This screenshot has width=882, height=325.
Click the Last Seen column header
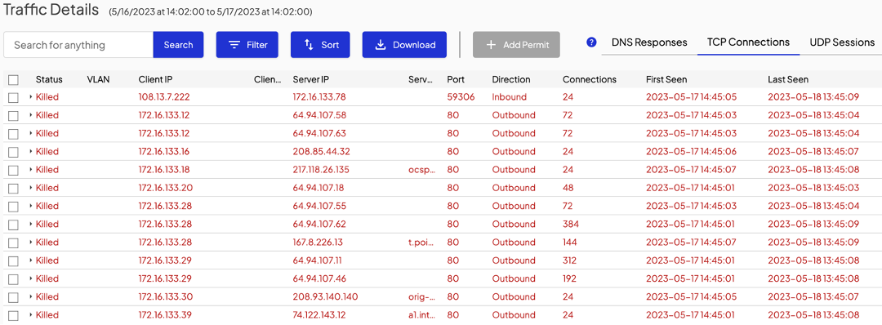pyautogui.click(x=788, y=79)
